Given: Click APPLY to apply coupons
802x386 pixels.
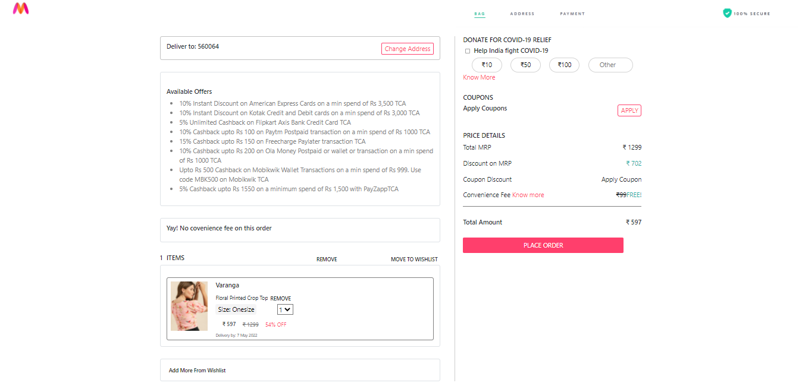Looking at the screenshot, I should point(629,110).
